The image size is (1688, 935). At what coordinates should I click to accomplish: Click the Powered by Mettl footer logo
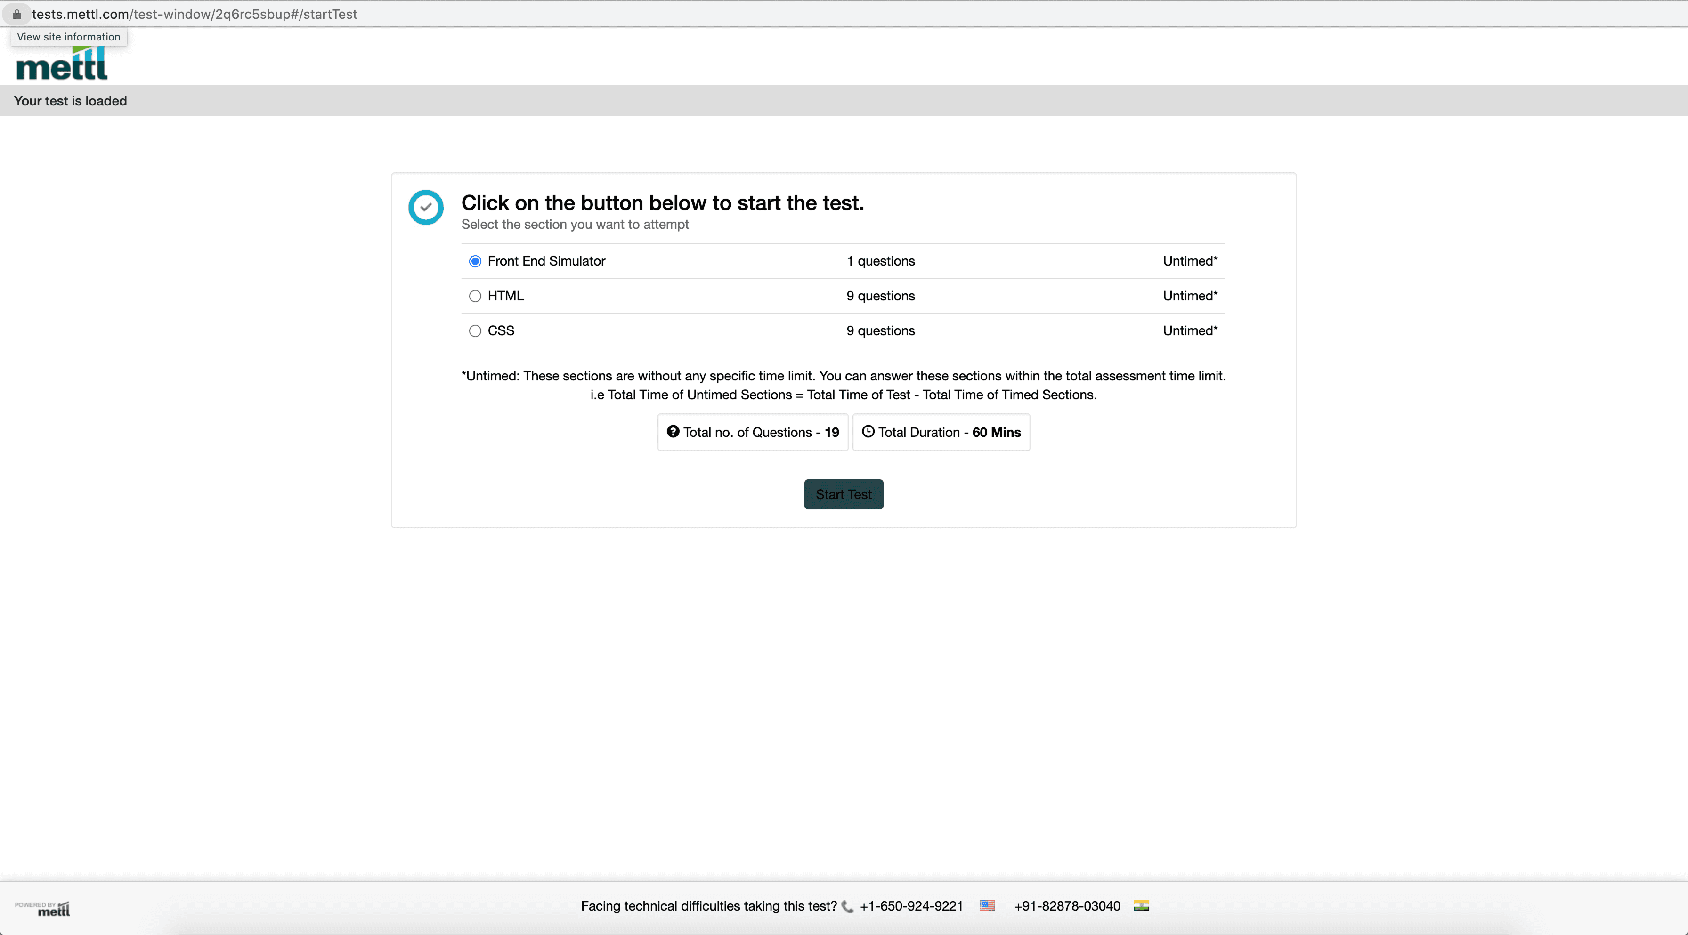(x=43, y=908)
